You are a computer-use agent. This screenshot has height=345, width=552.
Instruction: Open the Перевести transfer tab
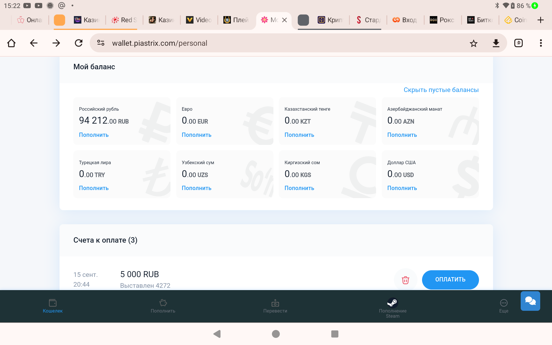click(275, 306)
